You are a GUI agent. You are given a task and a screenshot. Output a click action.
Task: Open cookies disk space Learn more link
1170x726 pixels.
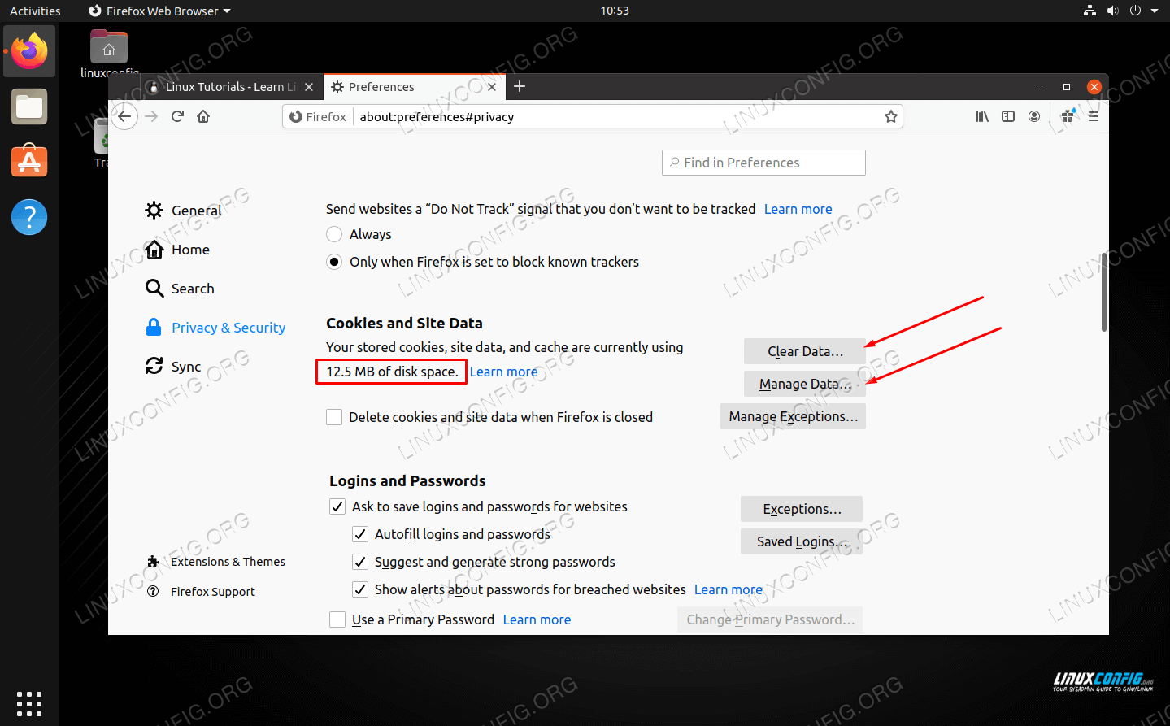click(503, 372)
